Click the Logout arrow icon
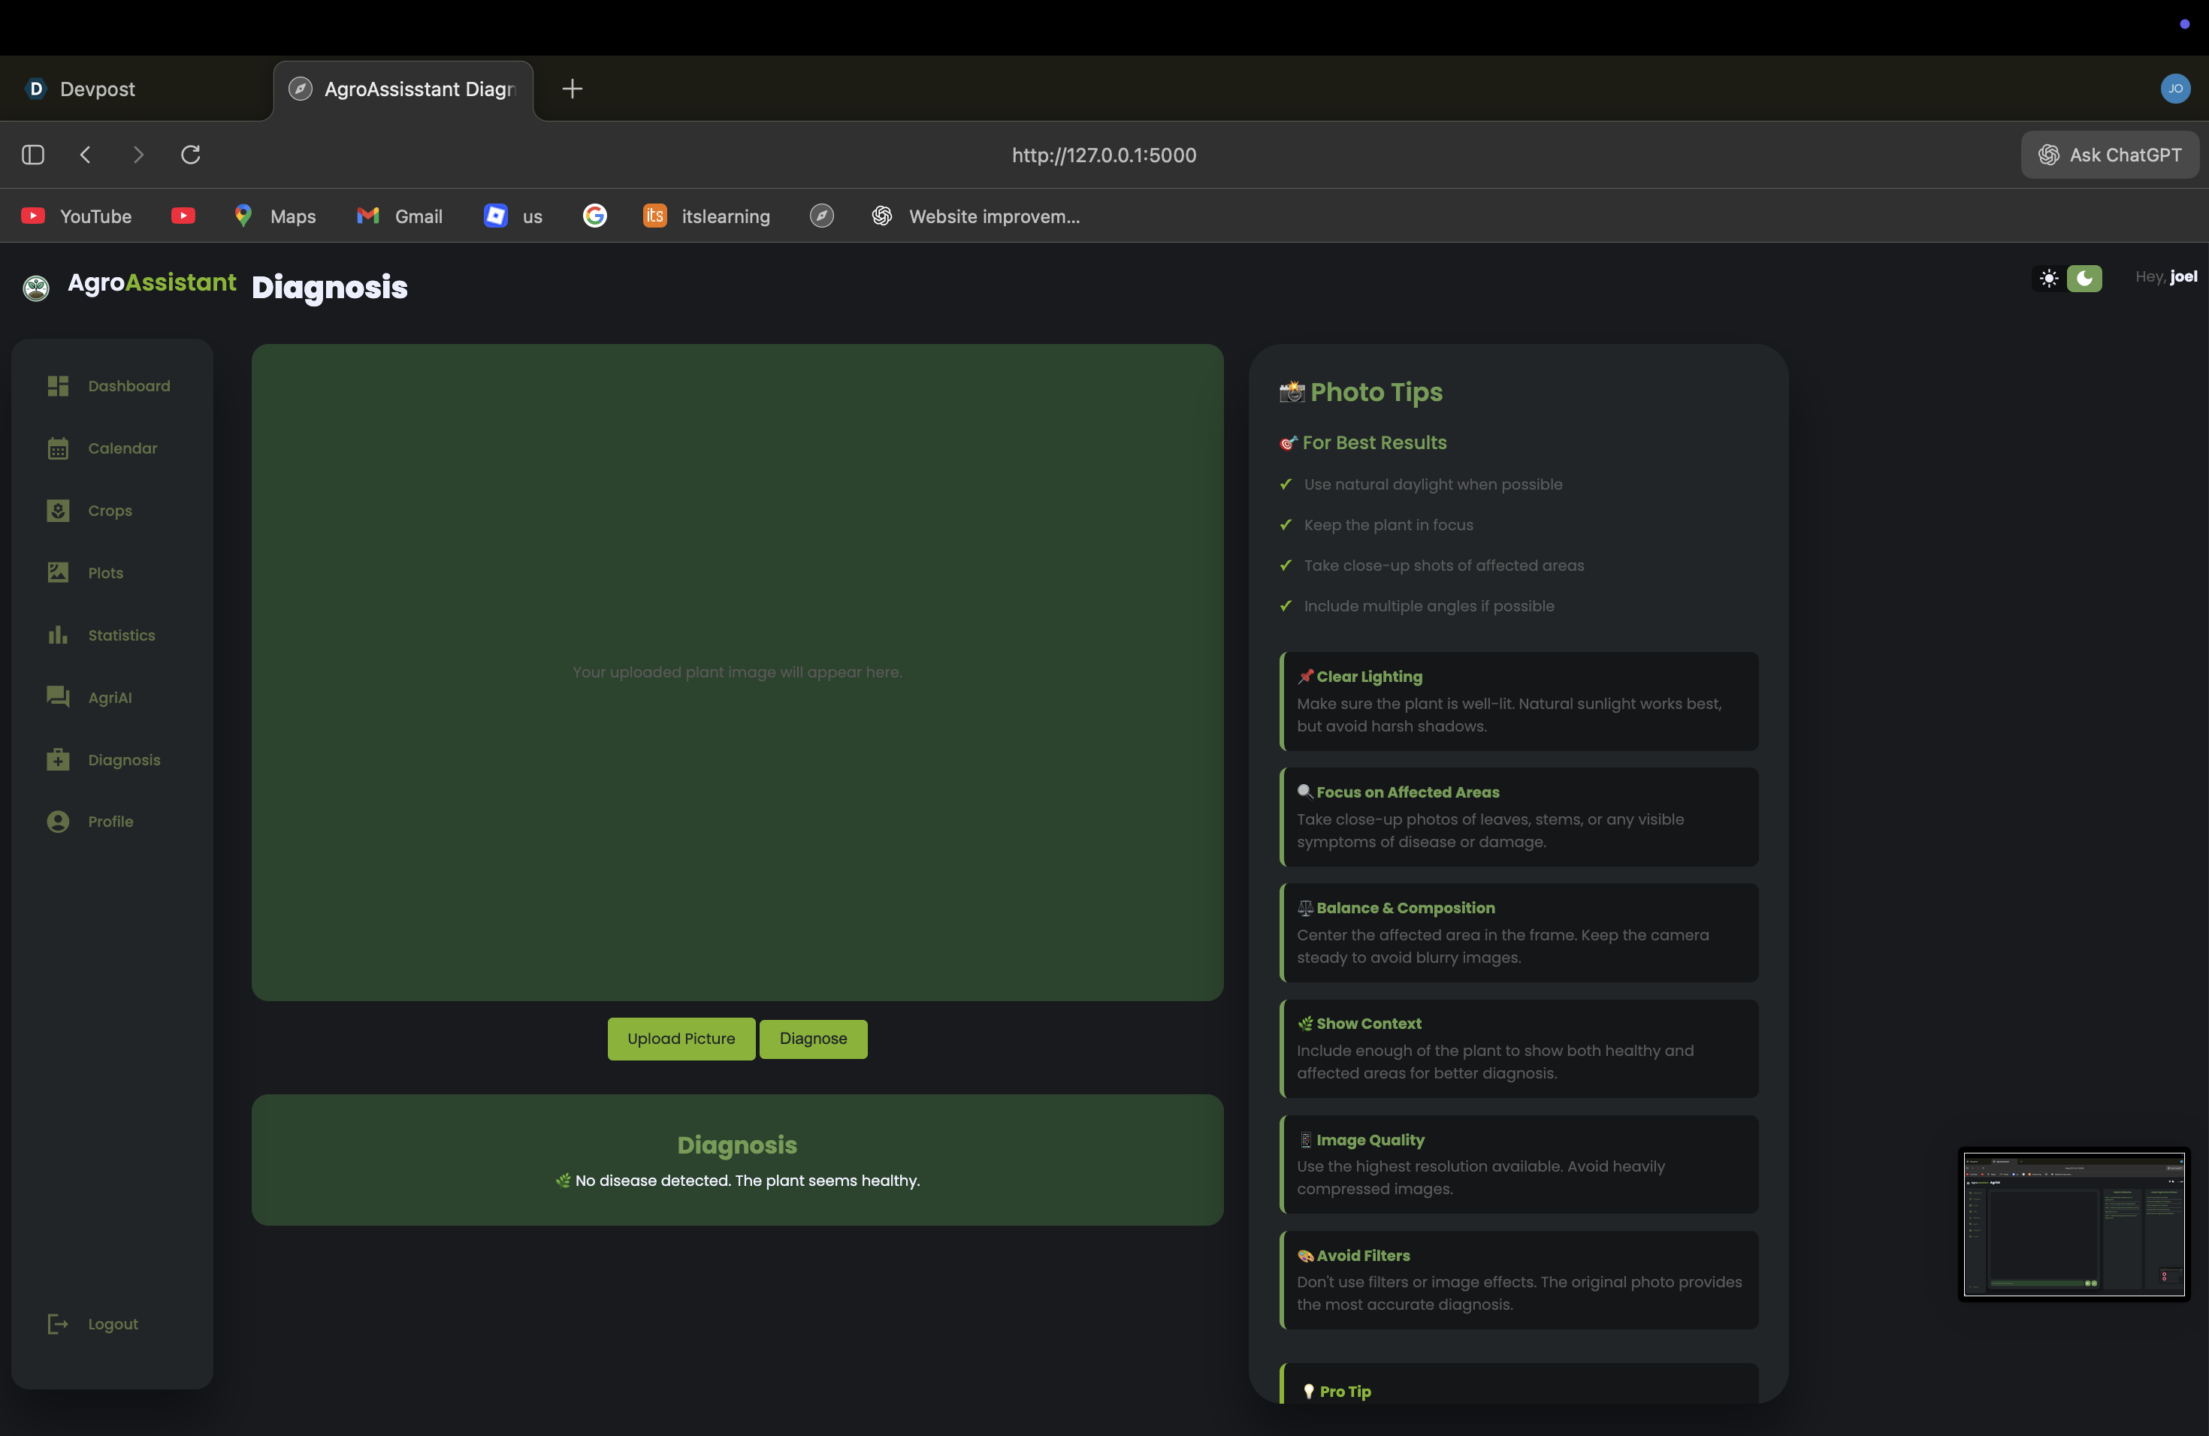 [58, 1324]
